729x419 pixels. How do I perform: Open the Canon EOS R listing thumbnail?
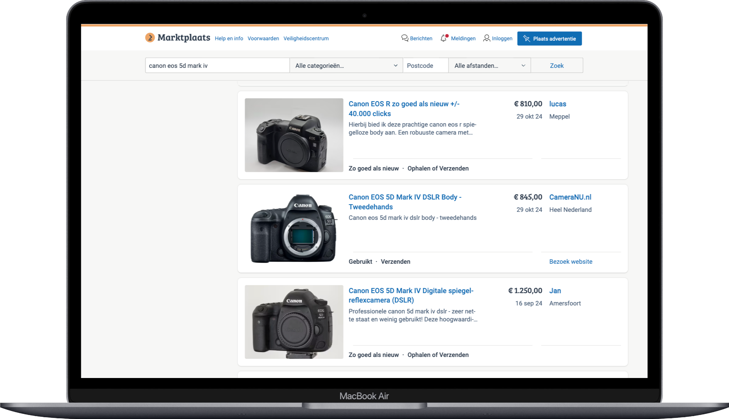(x=294, y=135)
